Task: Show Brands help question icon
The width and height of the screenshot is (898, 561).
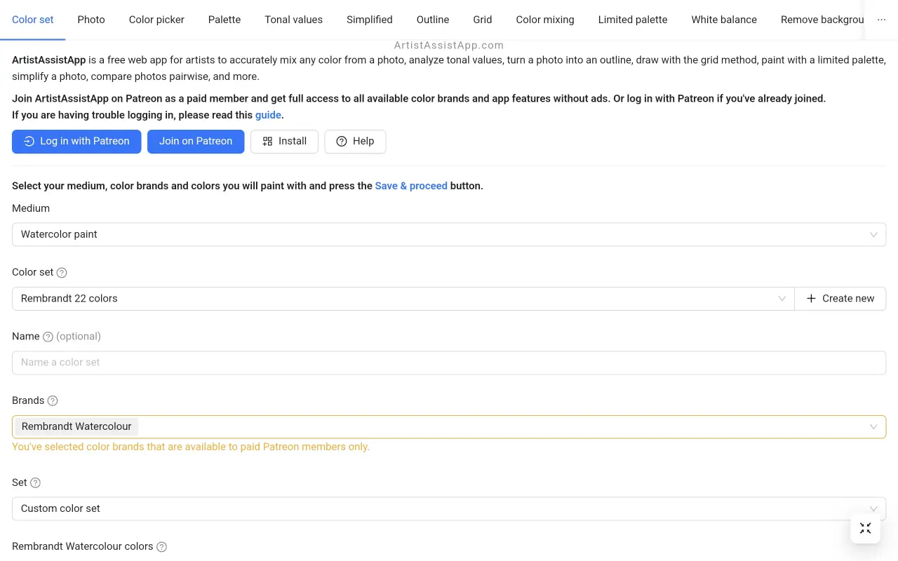Action: [x=53, y=400]
